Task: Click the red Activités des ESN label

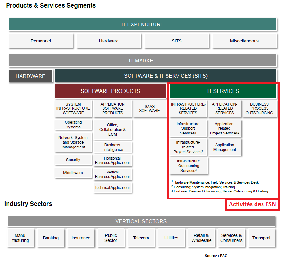Action: (252, 204)
